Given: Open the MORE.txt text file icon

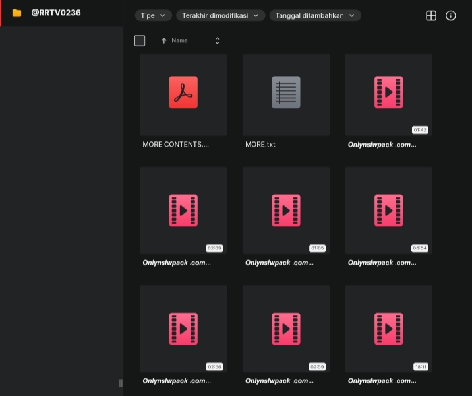Looking at the screenshot, I should pos(286,92).
